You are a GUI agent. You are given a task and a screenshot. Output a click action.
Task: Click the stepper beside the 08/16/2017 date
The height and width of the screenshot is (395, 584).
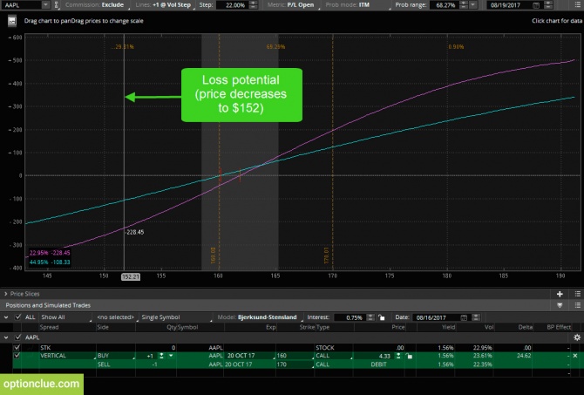[x=476, y=317]
